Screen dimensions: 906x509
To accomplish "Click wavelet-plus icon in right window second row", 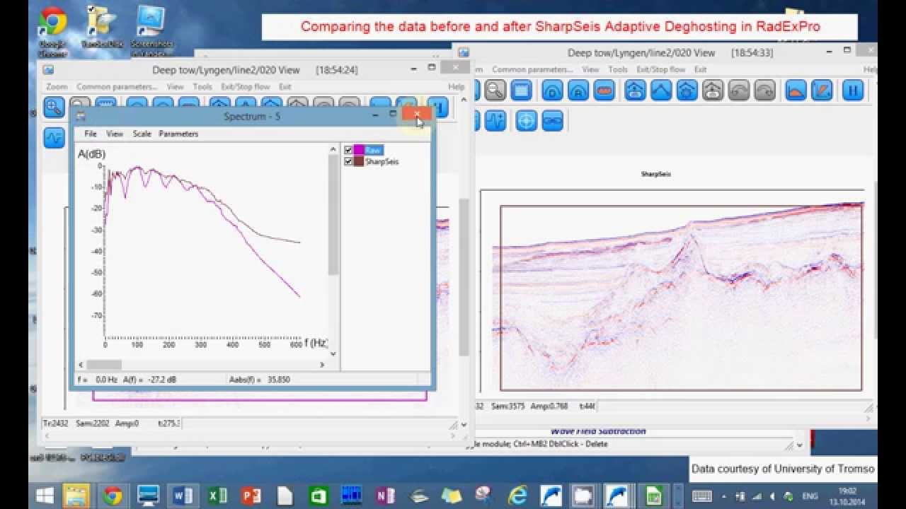I will [495, 121].
